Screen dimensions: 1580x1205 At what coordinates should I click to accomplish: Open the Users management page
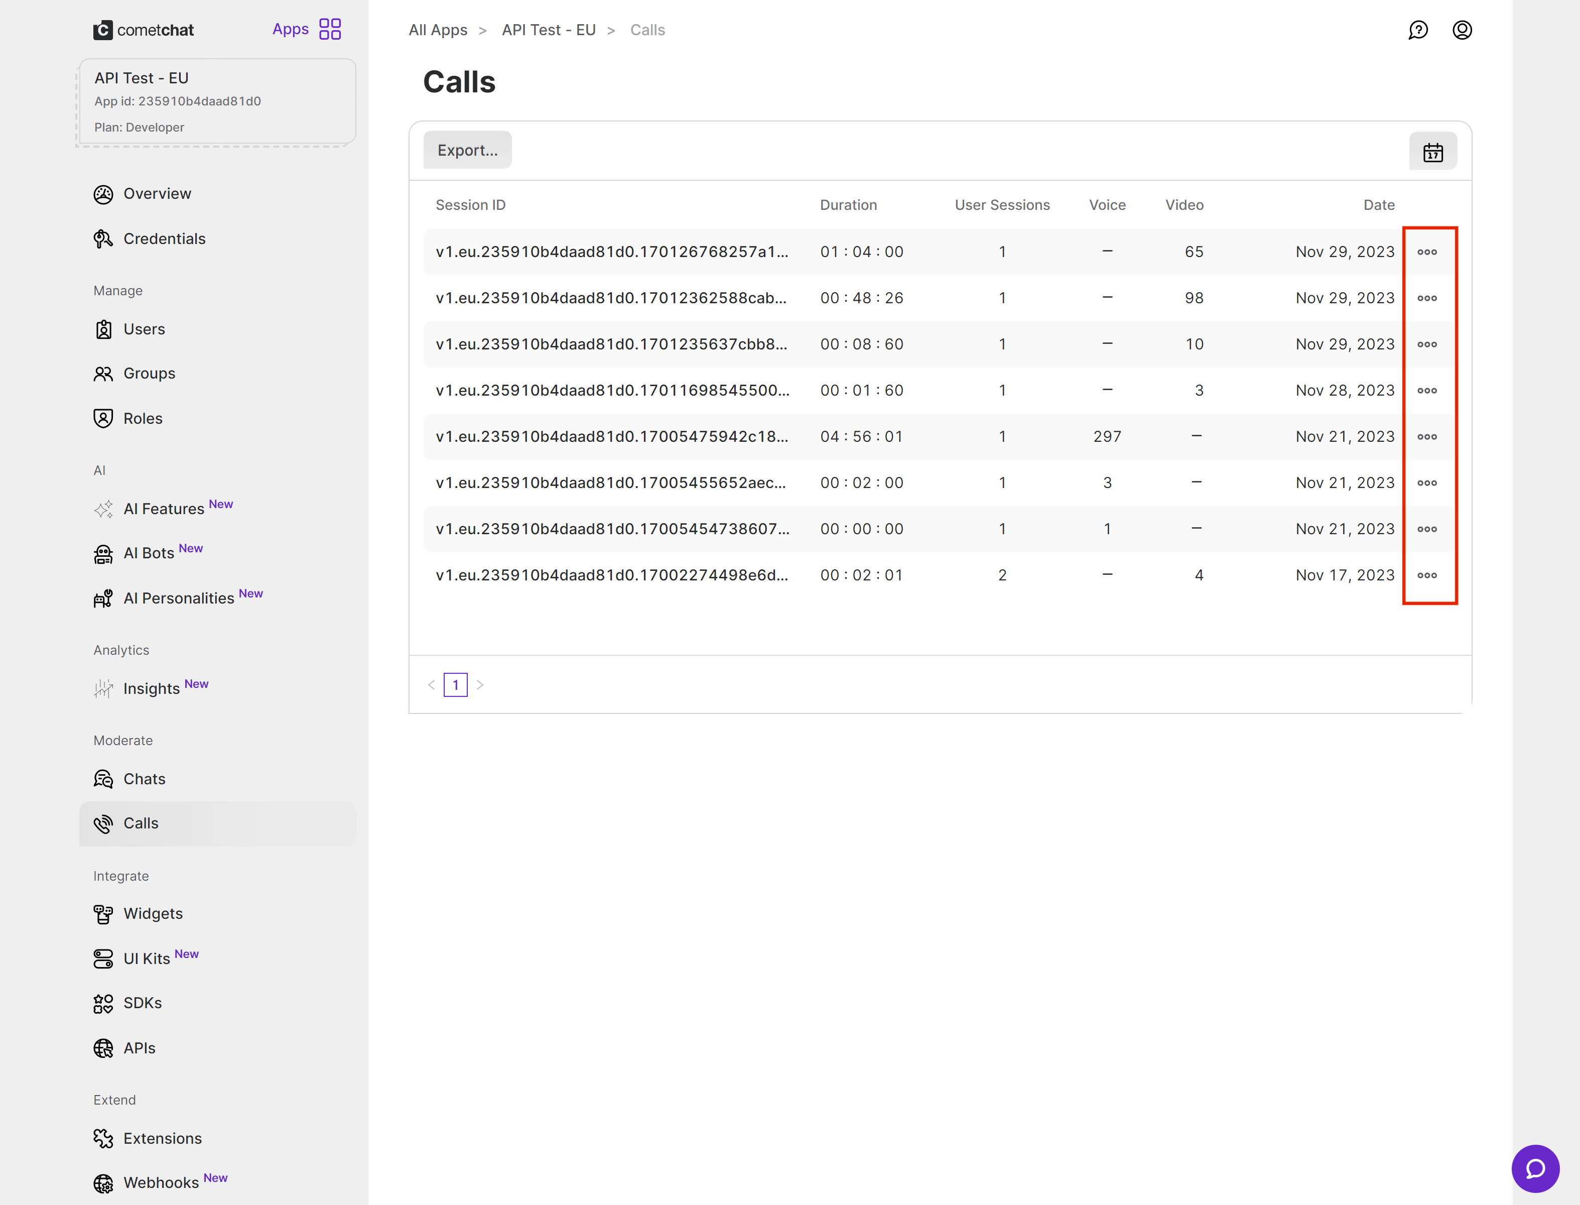144,329
